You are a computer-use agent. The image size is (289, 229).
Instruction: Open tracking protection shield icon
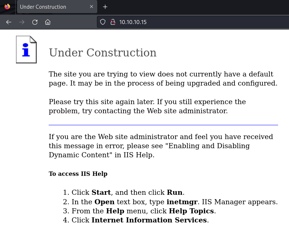click(103, 22)
